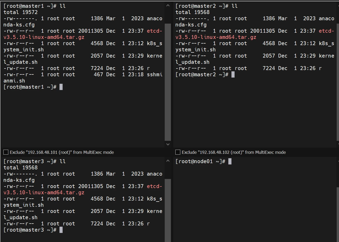Click the sshmi file entry in master1
Viewport: 339px width, 242px height.
[x=154, y=75]
